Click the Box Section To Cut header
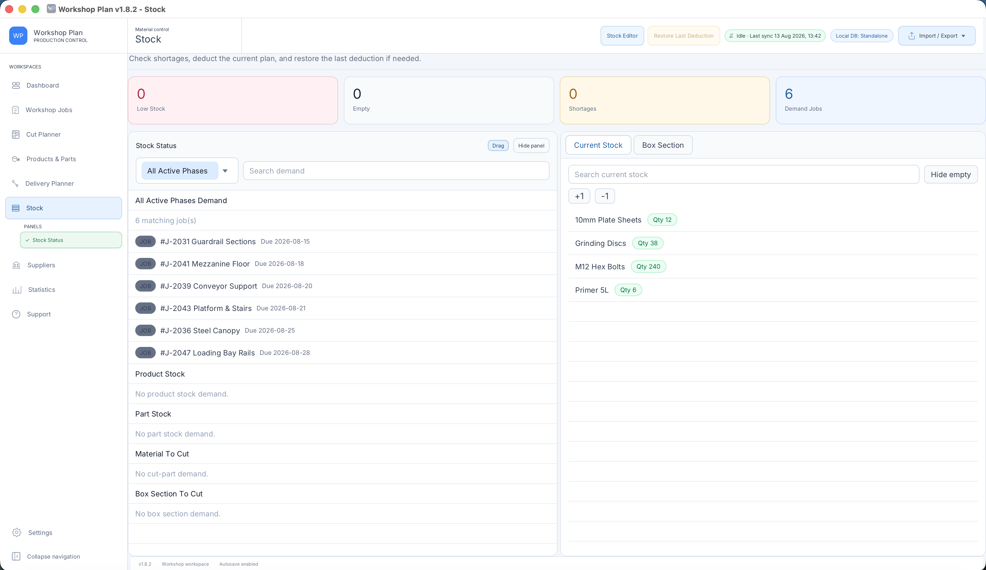 [x=169, y=494]
